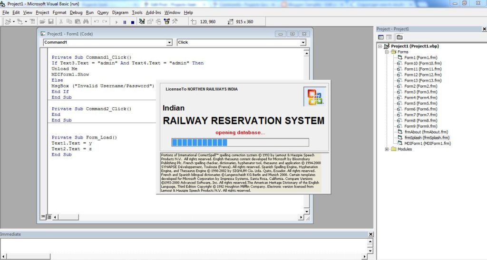Click the Cut scissors icon
Viewport: 487px width, 260px height.
[61, 22]
